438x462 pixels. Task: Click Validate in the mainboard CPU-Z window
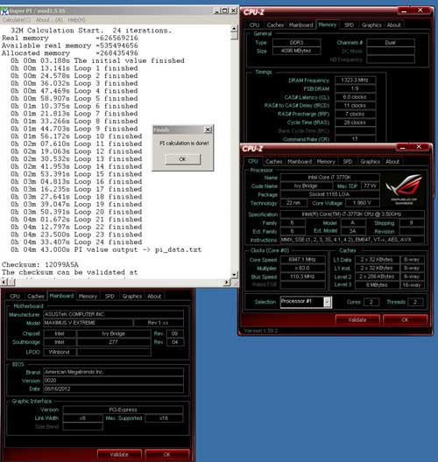[x=119, y=454]
